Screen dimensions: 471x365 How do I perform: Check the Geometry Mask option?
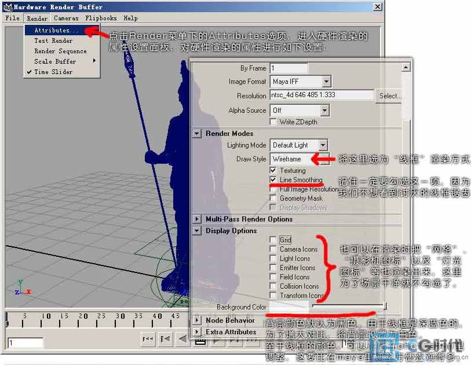pos(273,198)
